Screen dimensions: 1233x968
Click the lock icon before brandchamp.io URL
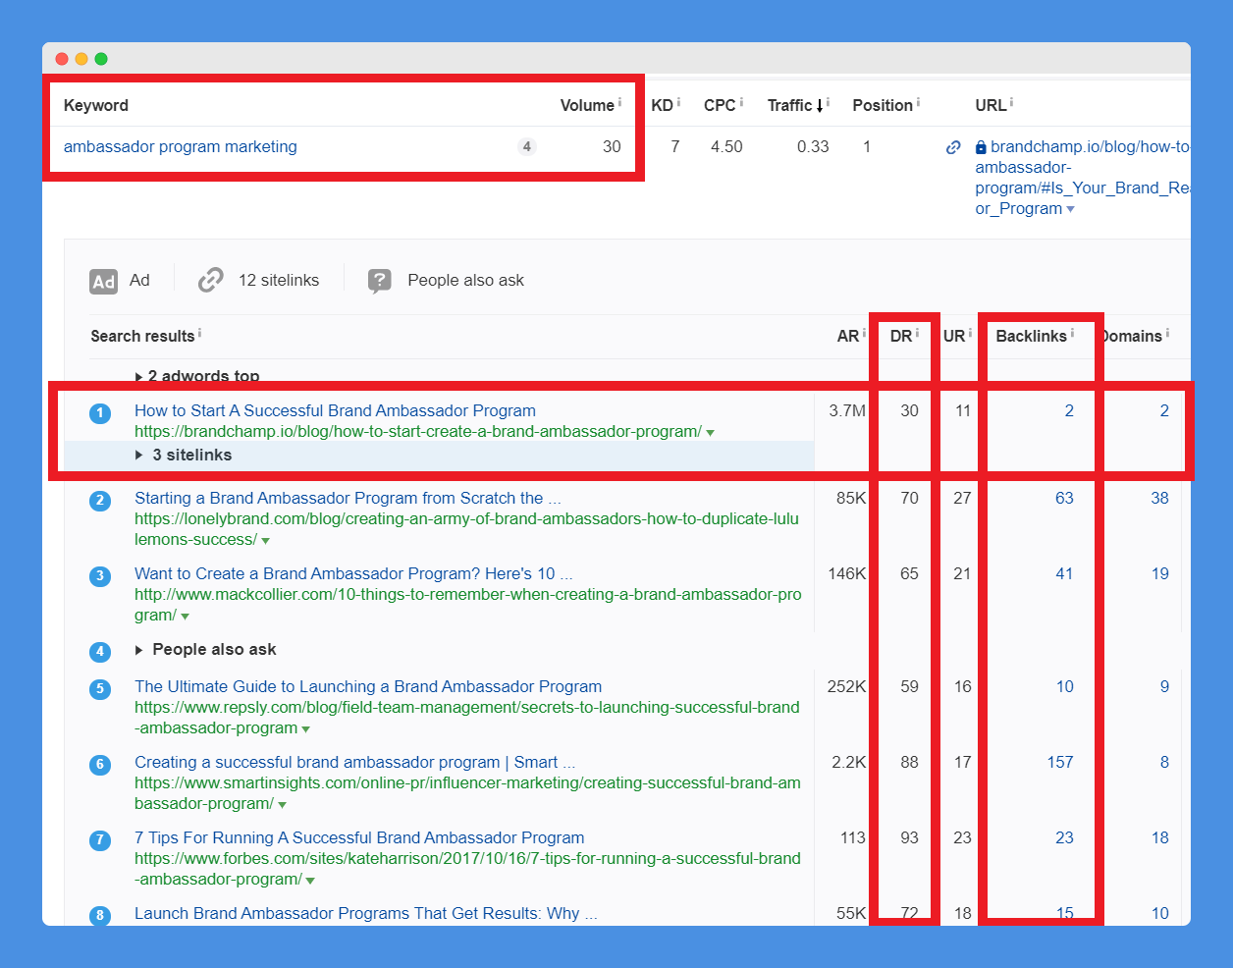coord(981,147)
